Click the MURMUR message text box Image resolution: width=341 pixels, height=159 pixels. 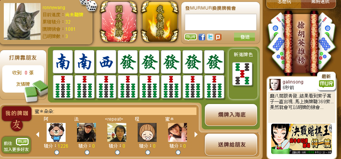[220, 22]
